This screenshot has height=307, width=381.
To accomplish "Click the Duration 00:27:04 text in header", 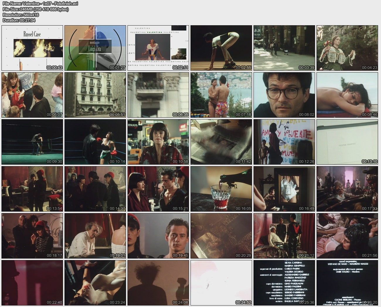I will (19, 20).
